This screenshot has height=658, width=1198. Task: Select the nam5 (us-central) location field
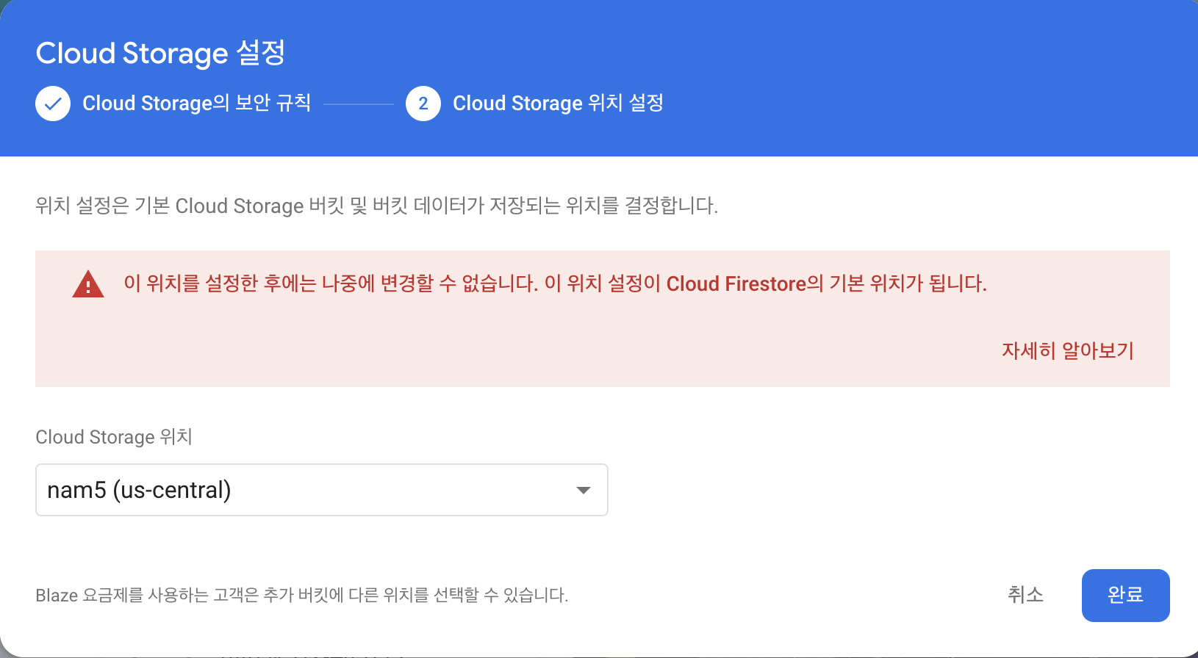pyautogui.click(x=322, y=490)
